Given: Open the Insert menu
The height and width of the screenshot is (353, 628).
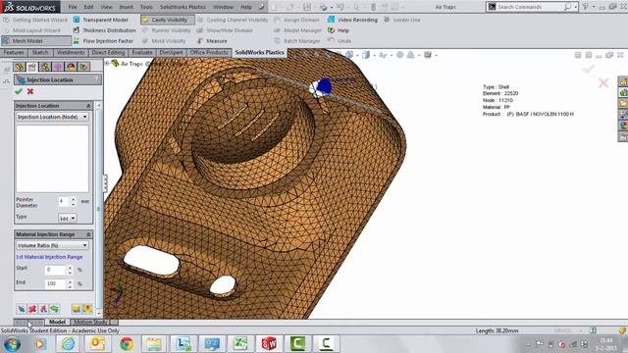Looking at the screenshot, I should click(126, 7).
